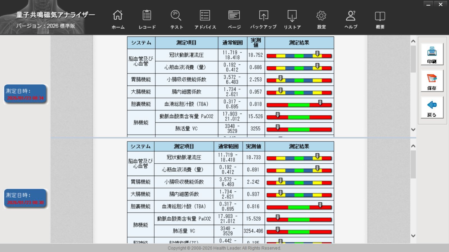449x252 pixels.
Task: Click lower table value 18.733
Action: coord(253,158)
